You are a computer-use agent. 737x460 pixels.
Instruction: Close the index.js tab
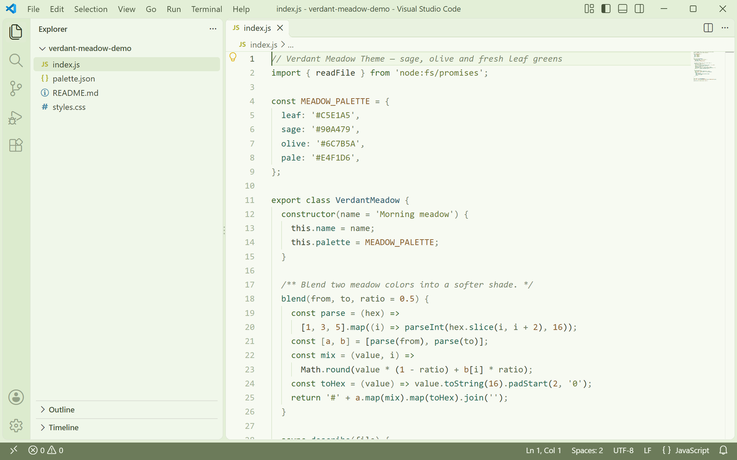[280, 28]
